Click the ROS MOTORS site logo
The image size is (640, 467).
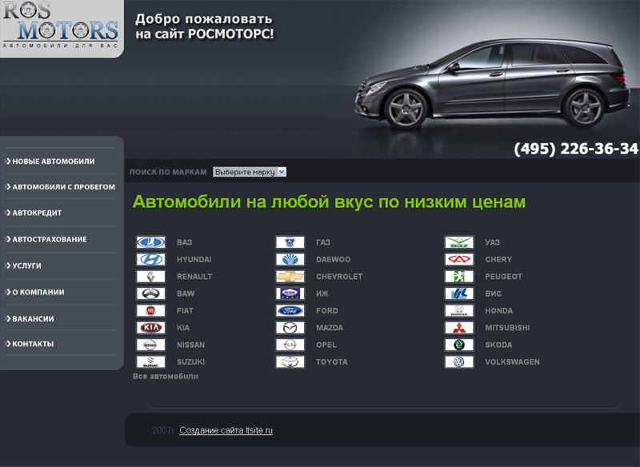(x=62, y=27)
